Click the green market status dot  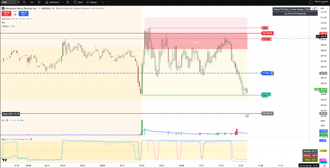coord(54,8)
